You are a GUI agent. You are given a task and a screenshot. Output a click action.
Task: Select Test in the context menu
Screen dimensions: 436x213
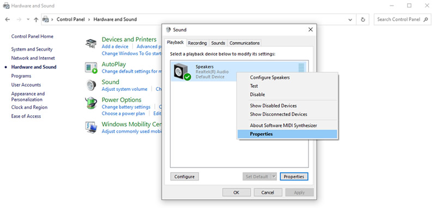click(287, 86)
